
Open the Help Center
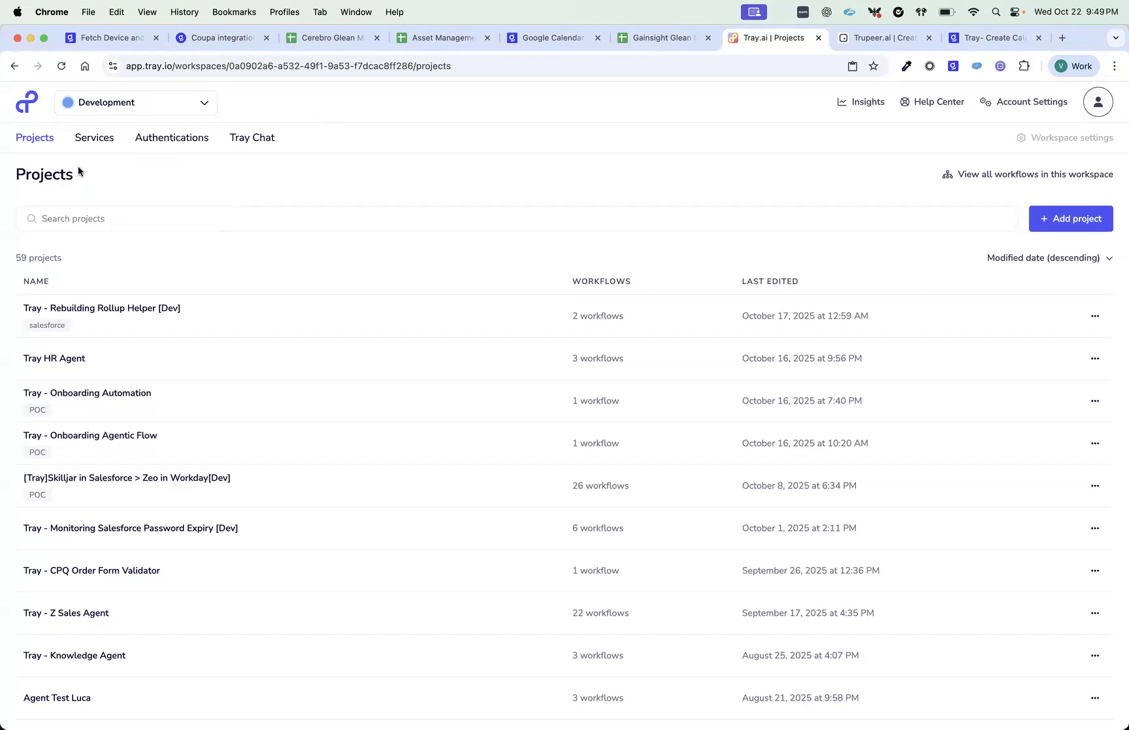pyautogui.click(x=932, y=102)
